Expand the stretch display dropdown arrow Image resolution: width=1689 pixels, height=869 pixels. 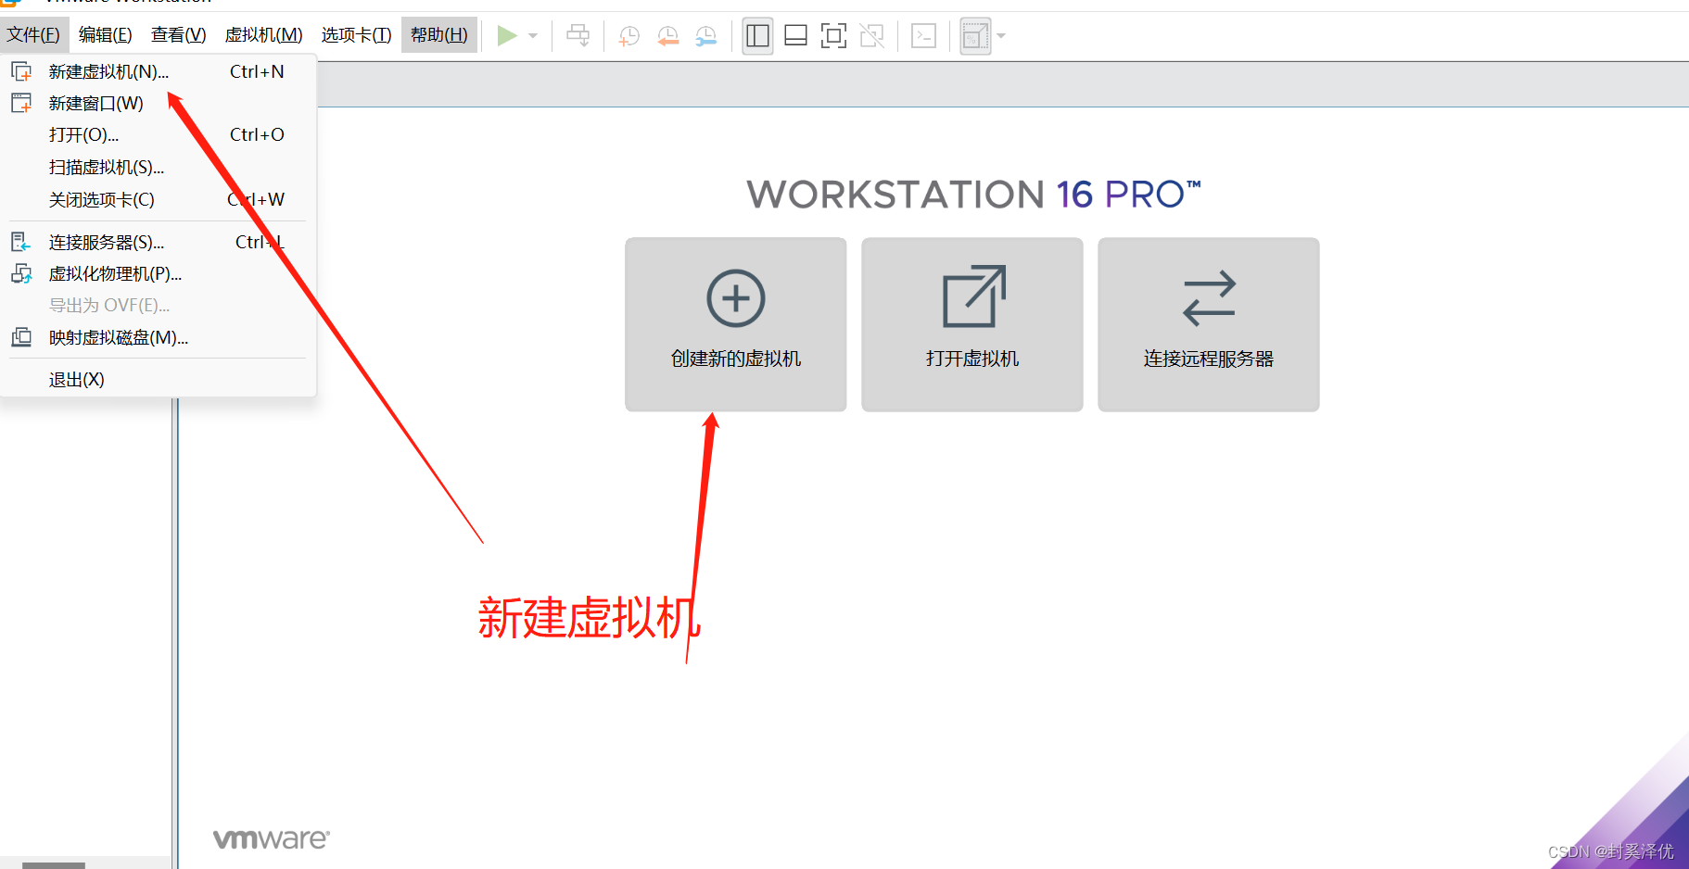[x=1001, y=36]
